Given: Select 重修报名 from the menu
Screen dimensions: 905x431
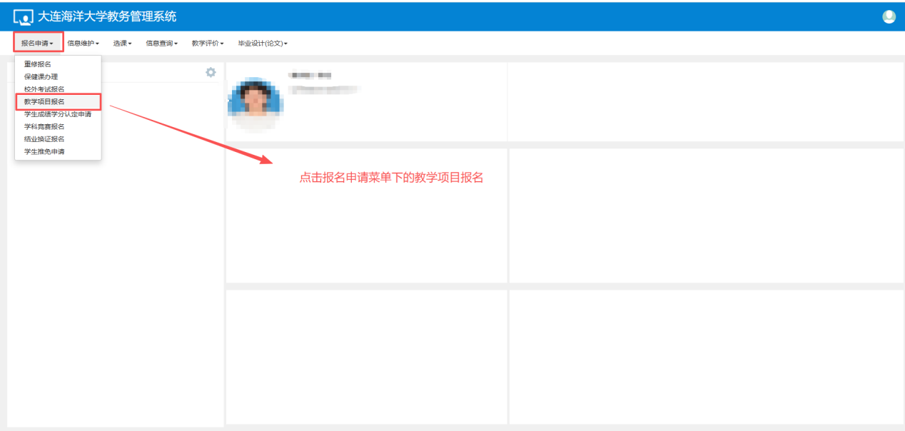Looking at the screenshot, I should coord(38,64).
